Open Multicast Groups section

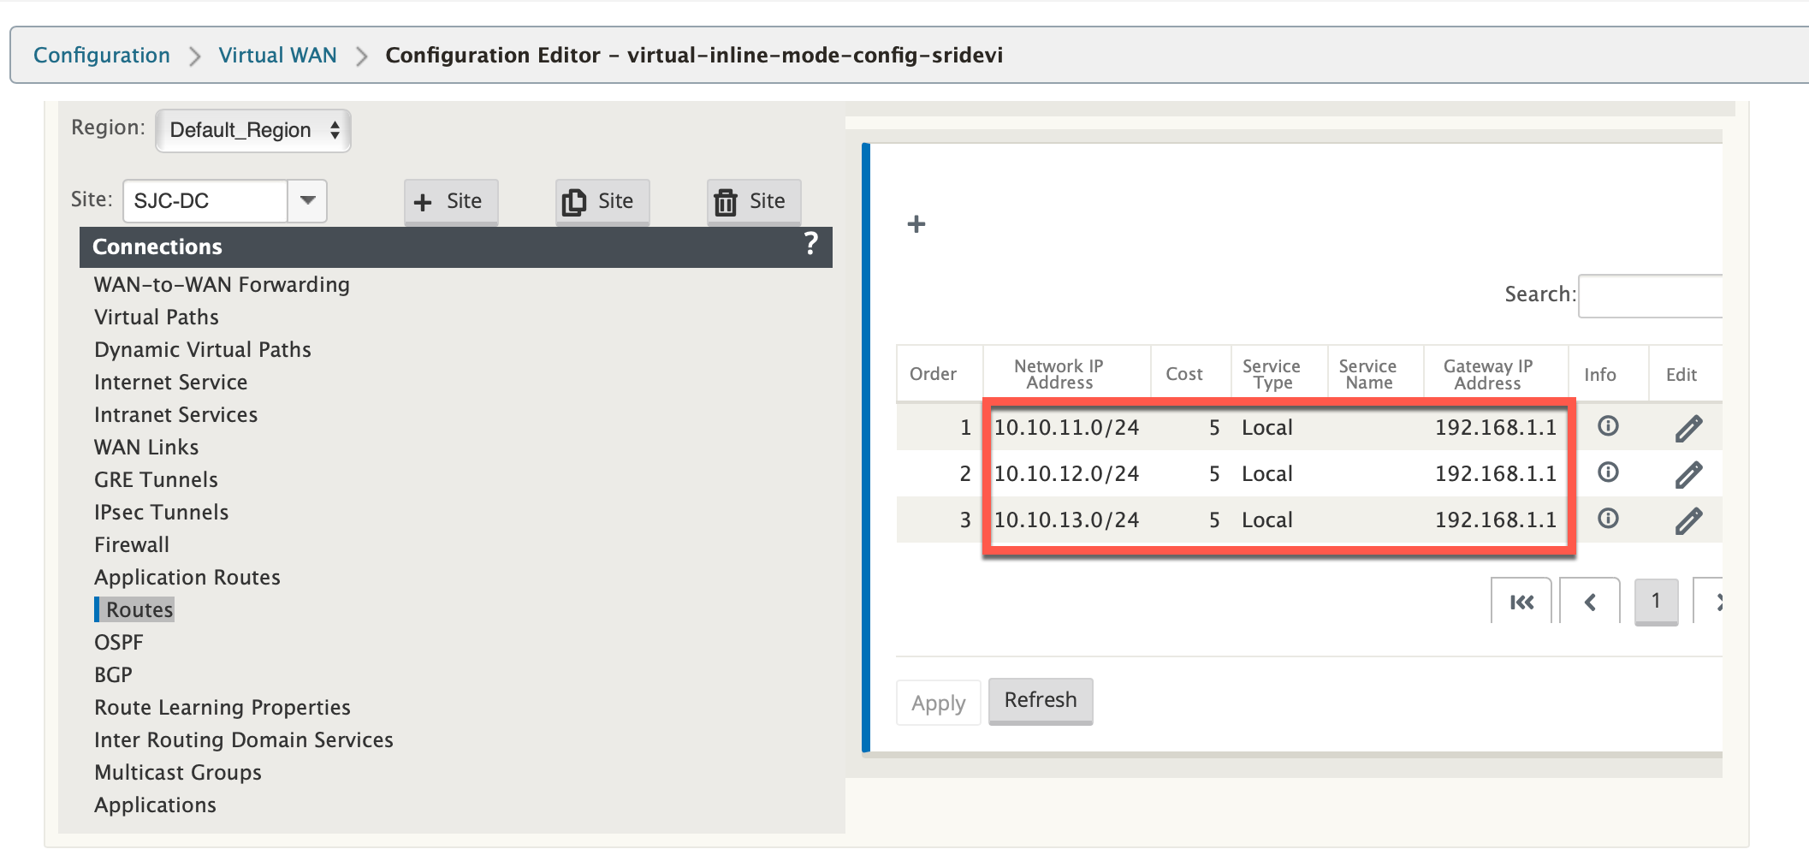click(178, 772)
